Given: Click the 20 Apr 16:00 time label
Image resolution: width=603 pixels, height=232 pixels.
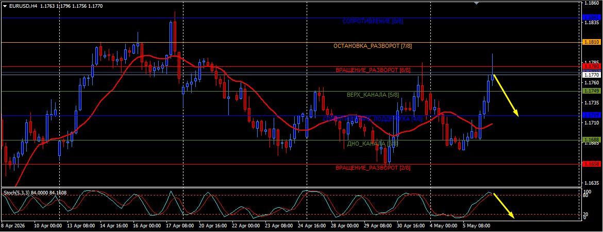Looking at the screenshot, I should coord(213,226).
